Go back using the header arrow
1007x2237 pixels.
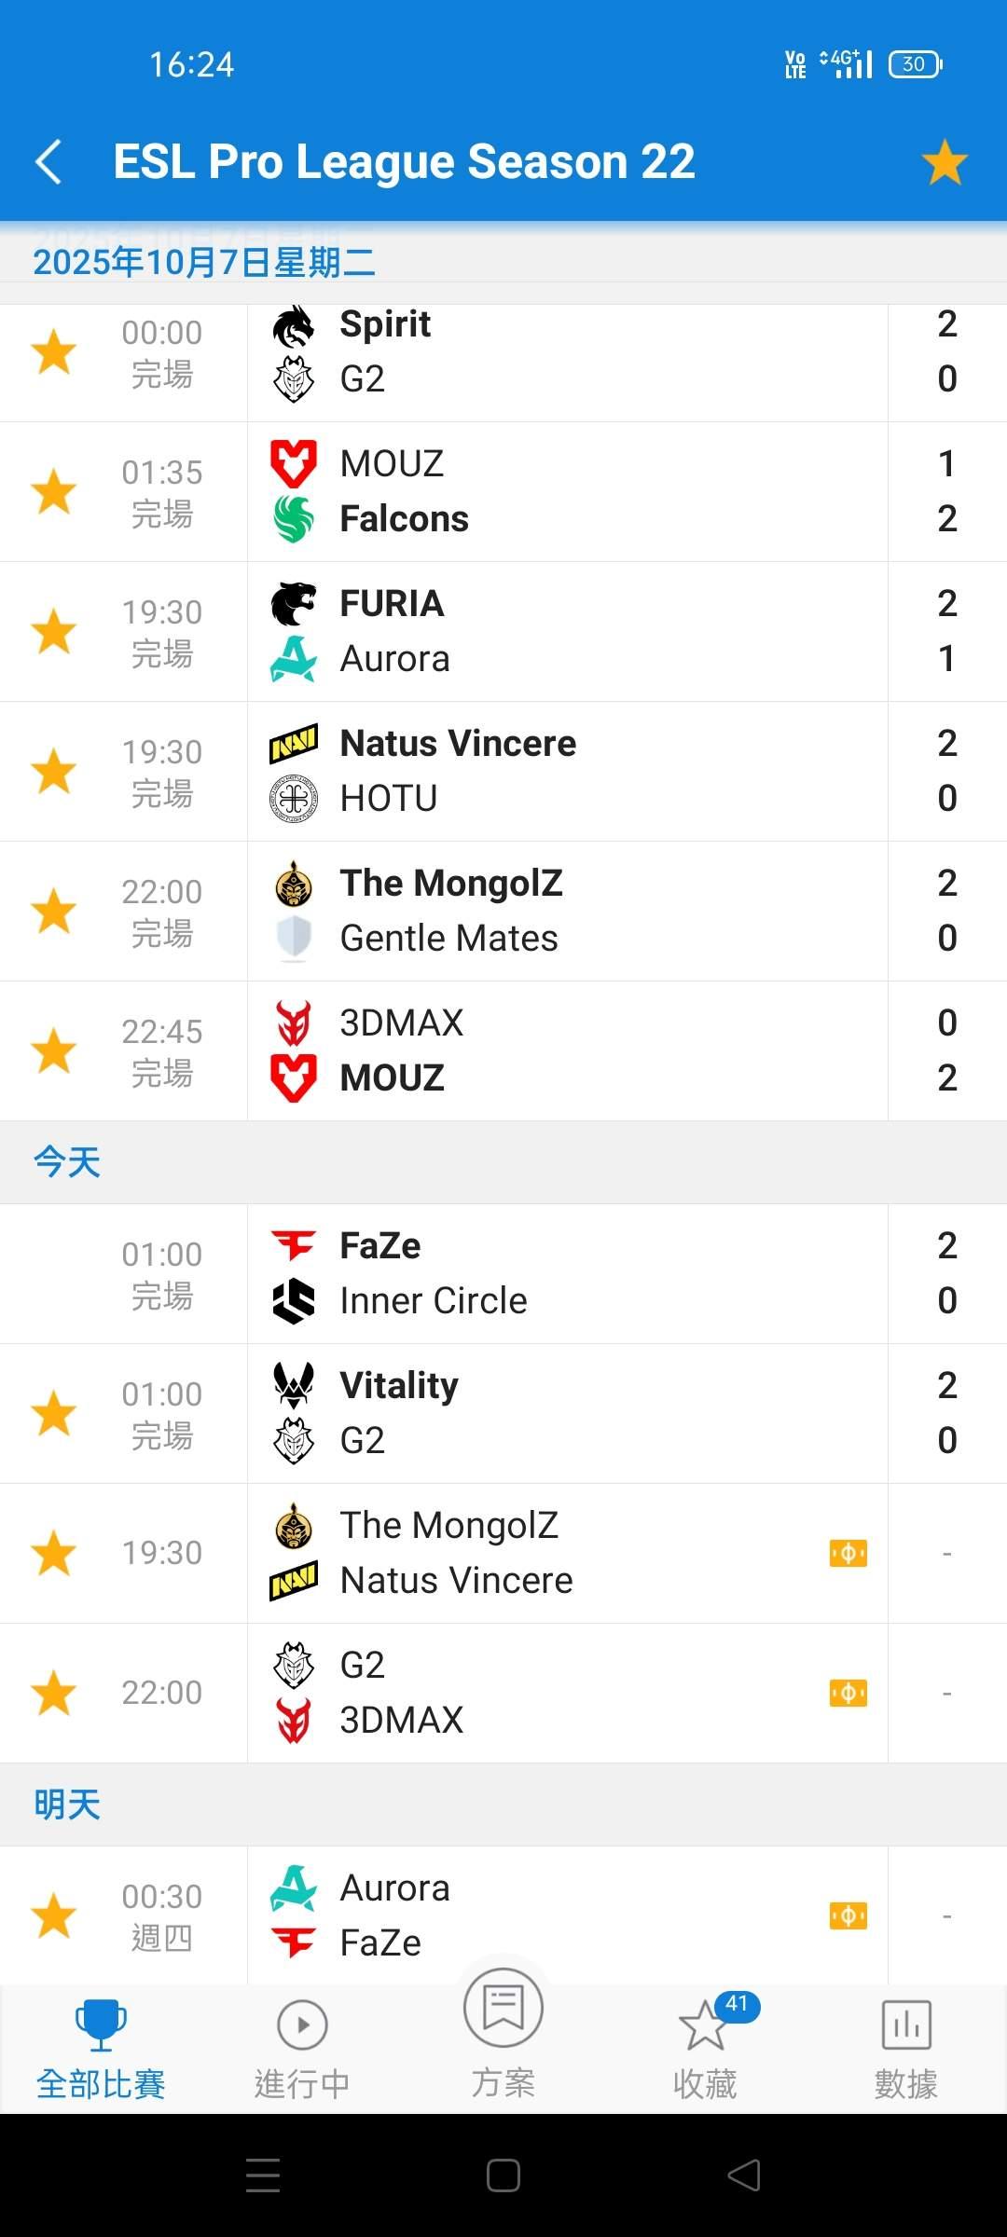(48, 162)
